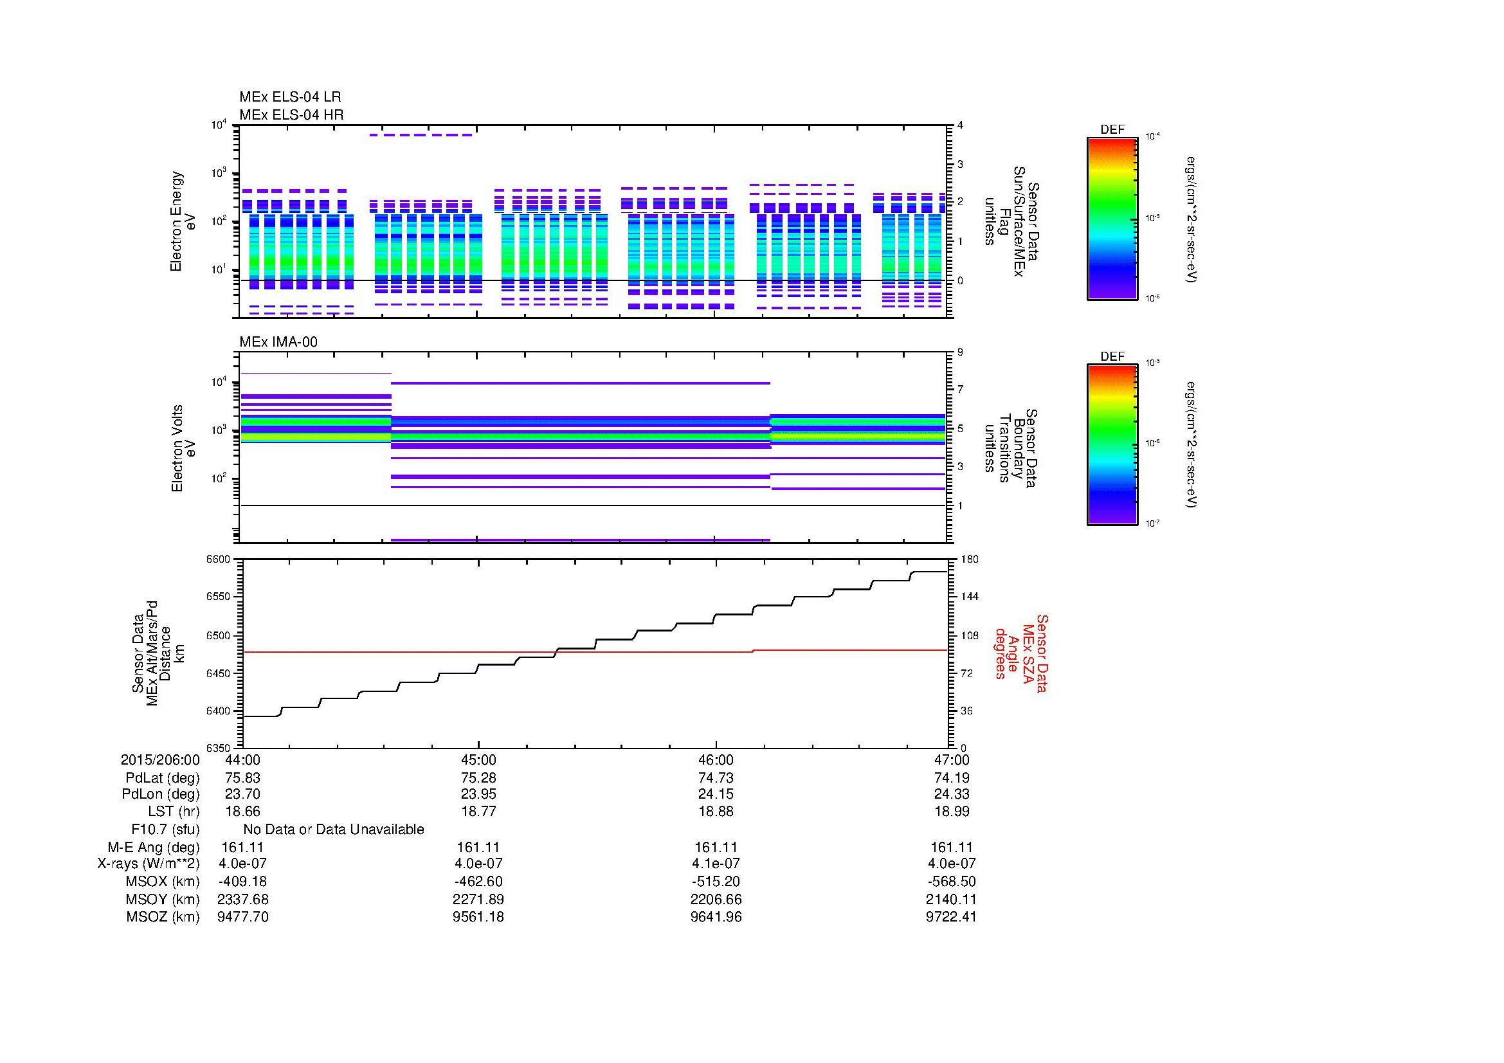Screen dimensions: 1504x1063
Task: Click MSOX value -568.50
Action: [952, 882]
